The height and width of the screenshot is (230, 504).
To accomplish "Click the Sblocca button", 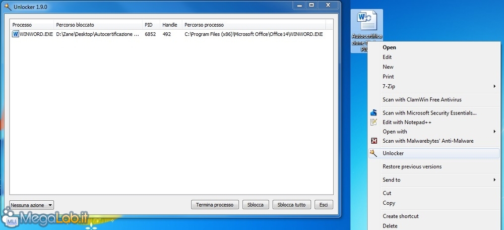I will 256,205.
